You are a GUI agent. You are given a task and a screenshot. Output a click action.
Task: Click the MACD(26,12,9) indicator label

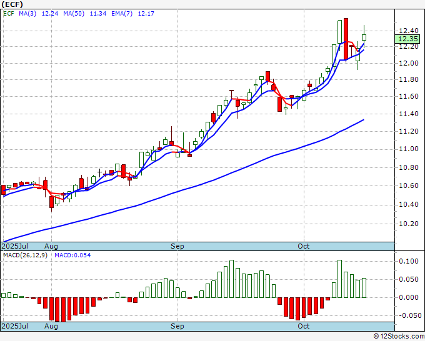click(25, 255)
